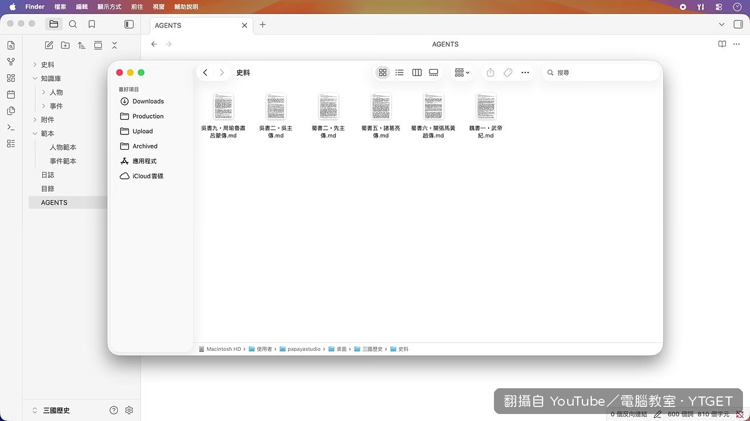Close the AGENTS tab
The image size is (750, 421).
click(244, 25)
